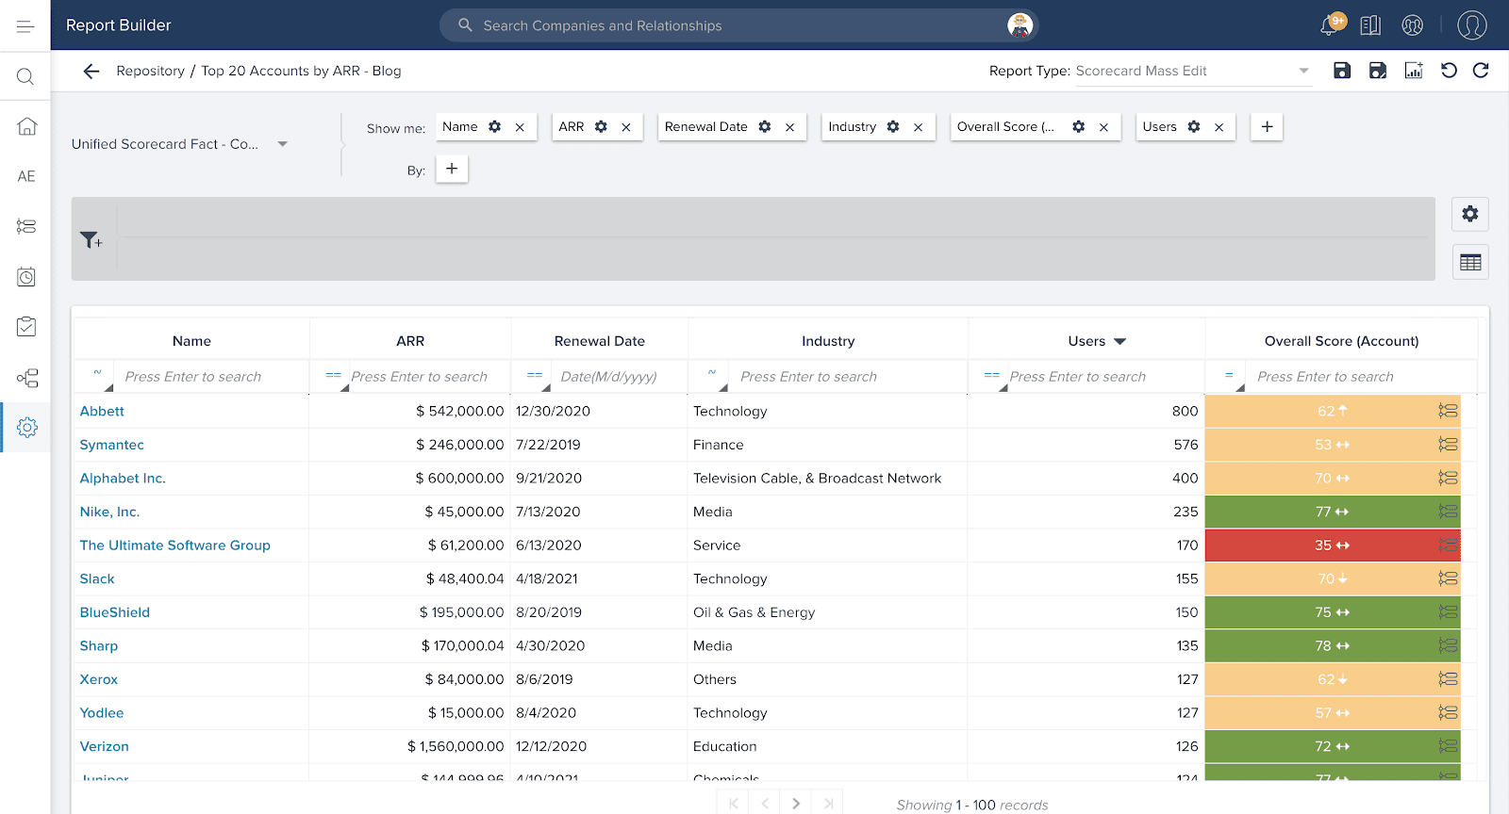Switch to the table view icon
Screen dimensions: 1509x814
pos(1469,263)
